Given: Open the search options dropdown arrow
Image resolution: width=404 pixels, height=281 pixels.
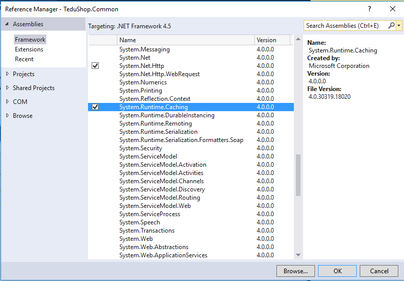Looking at the screenshot, I should coord(399,26).
